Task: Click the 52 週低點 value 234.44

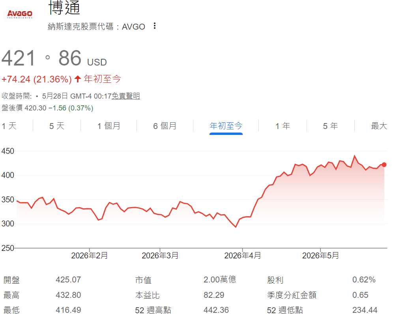Action: click(x=365, y=310)
